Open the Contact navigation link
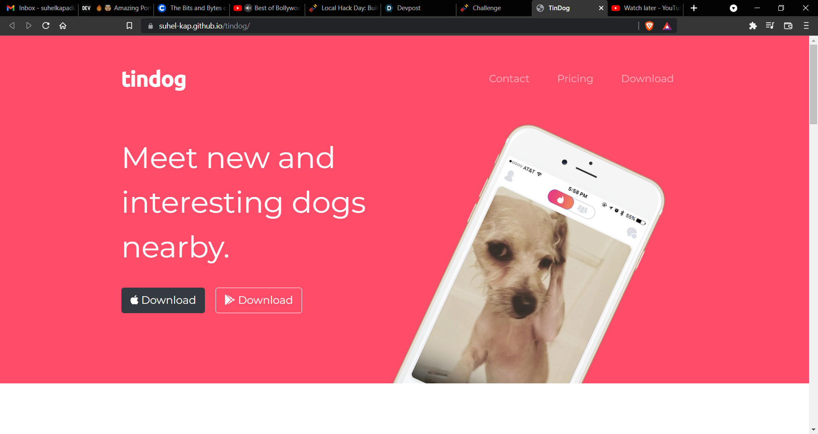The width and height of the screenshot is (818, 434). pos(509,79)
